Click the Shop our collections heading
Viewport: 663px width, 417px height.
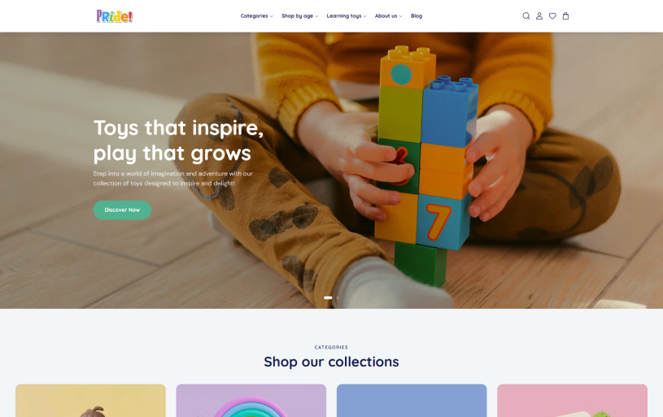point(331,362)
